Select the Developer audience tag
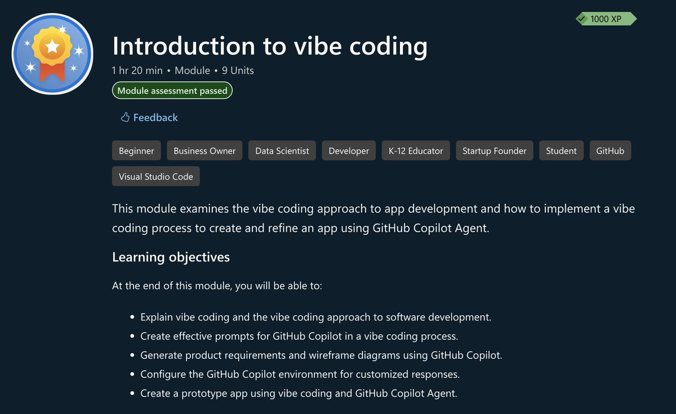This screenshot has height=414, width=676. point(349,150)
